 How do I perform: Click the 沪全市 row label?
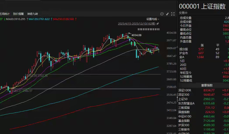[x=183, y=53]
